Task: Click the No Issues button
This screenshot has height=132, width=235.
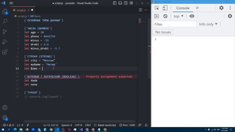Action: [163, 32]
